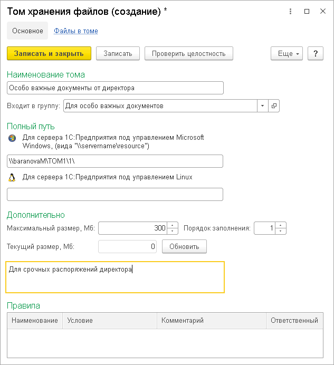Click the 'Обновить' button

(x=184, y=246)
